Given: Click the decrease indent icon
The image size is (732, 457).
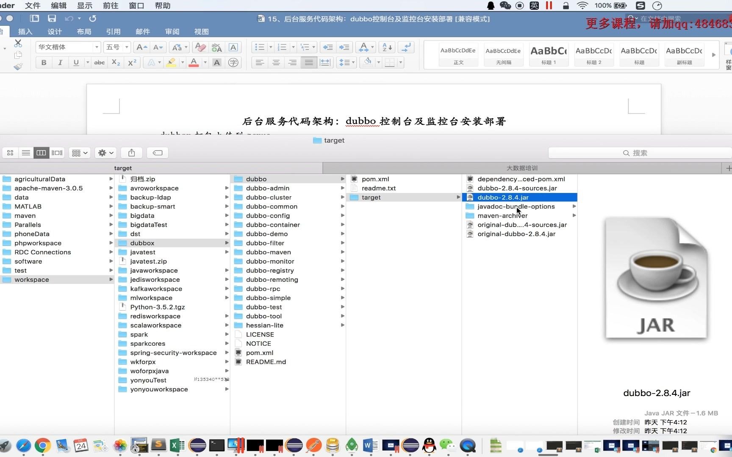Looking at the screenshot, I should 327,47.
